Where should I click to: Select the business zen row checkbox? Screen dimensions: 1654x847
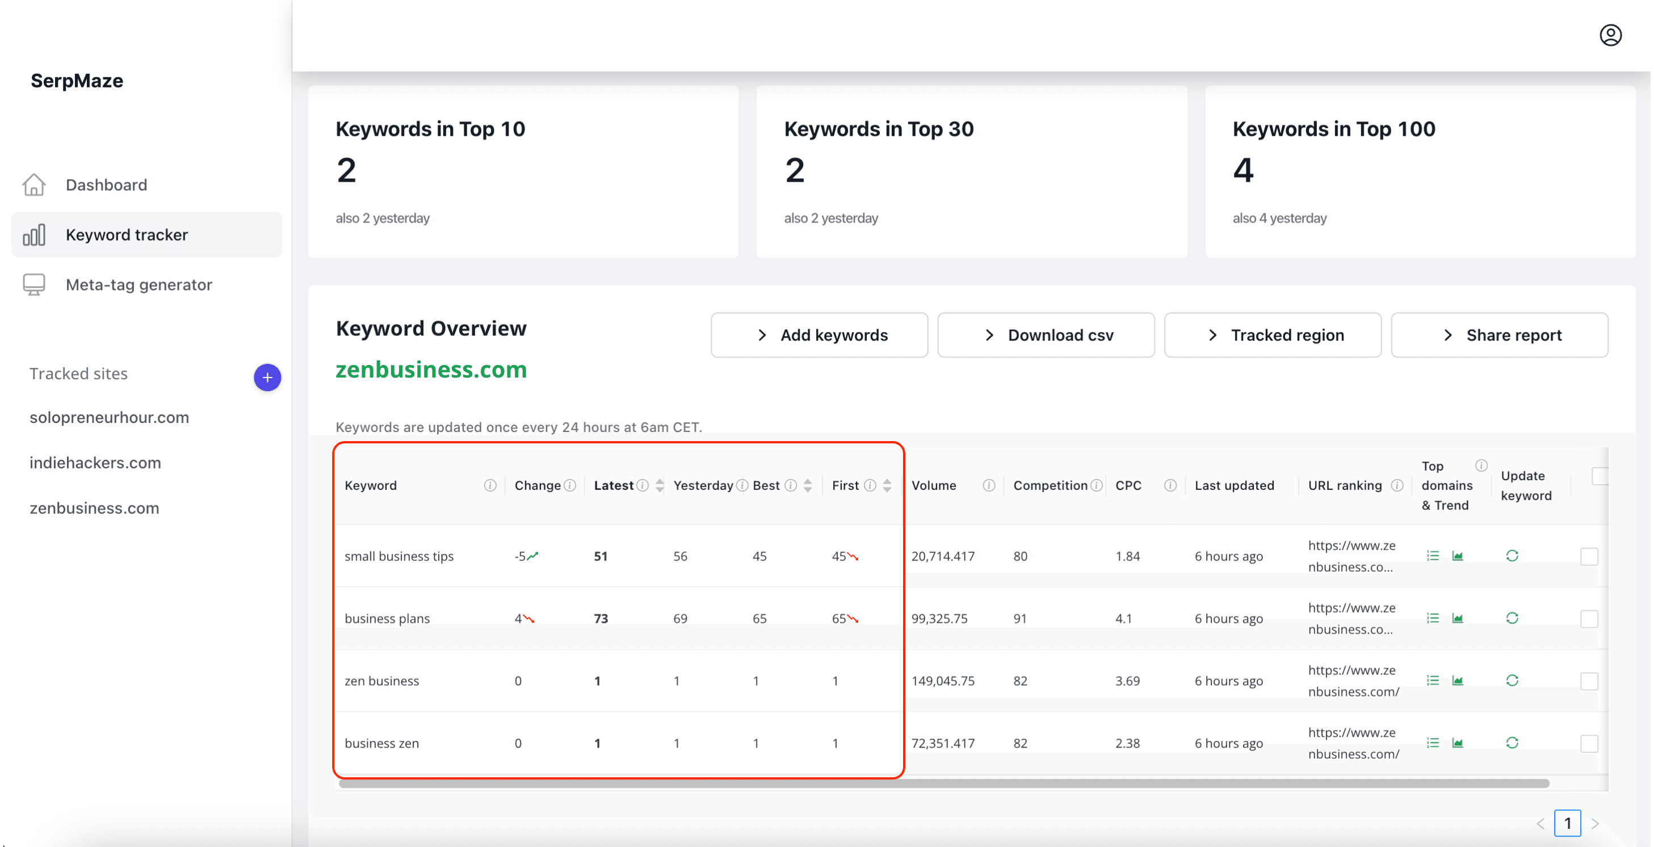click(1589, 744)
